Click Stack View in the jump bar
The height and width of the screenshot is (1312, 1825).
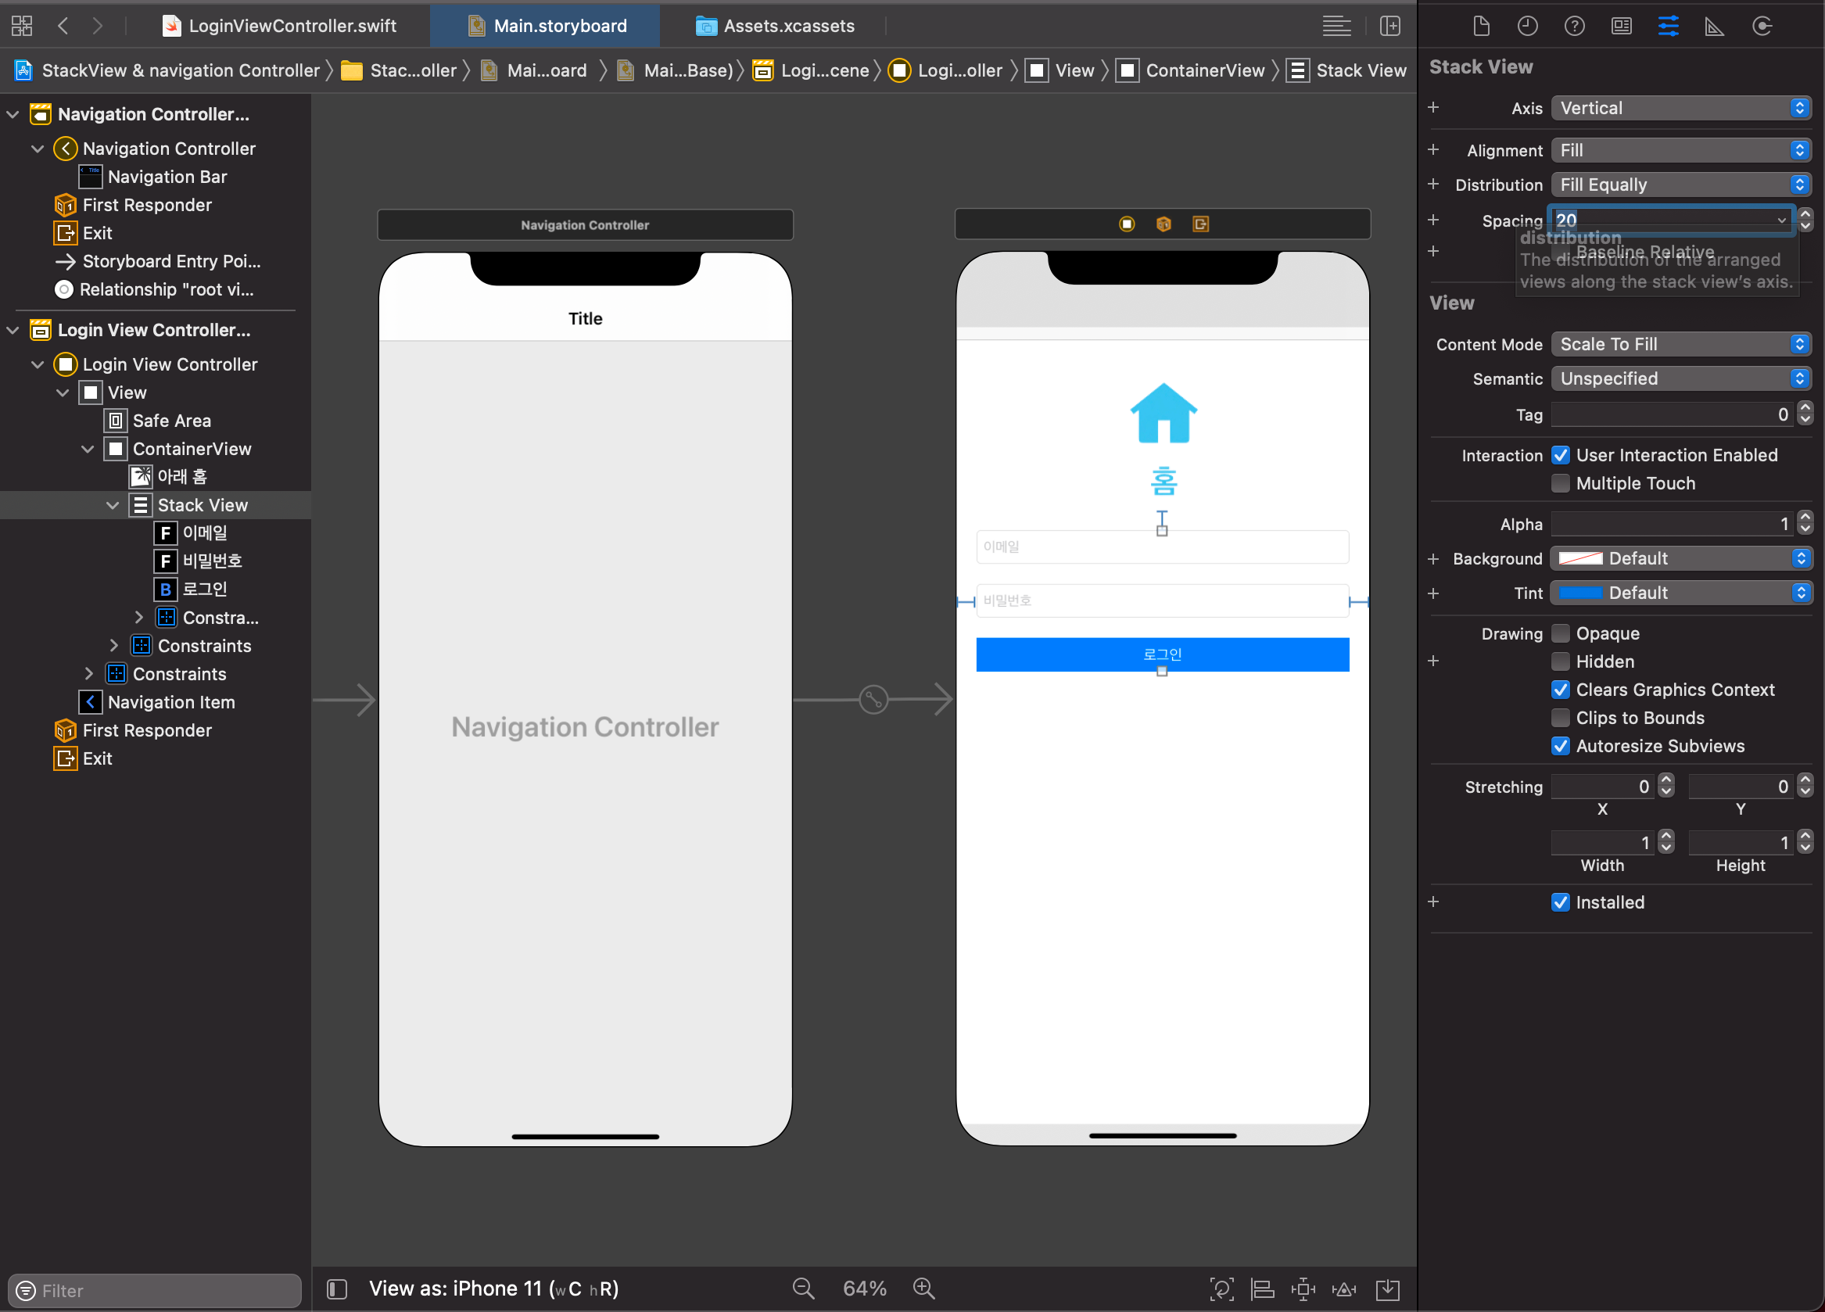pos(1347,71)
